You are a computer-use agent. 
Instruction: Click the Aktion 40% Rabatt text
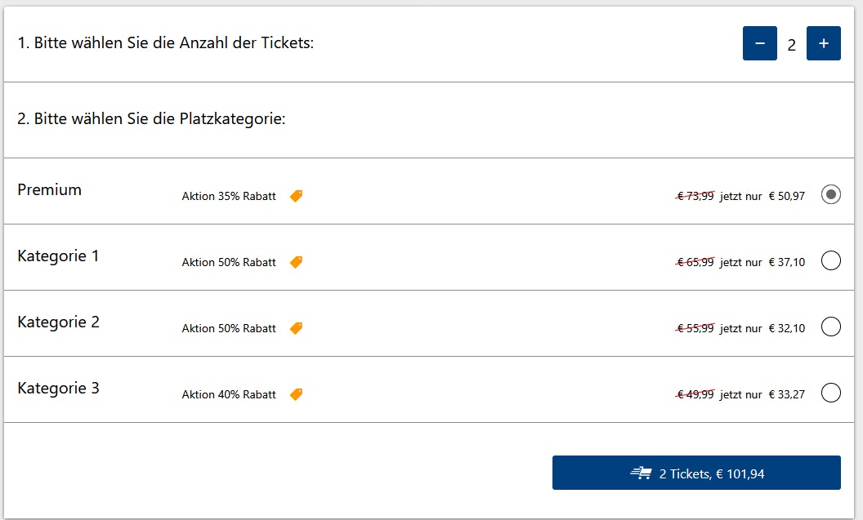point(229,395)
